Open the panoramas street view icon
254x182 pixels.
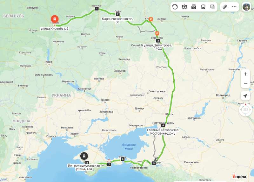pos(184,7)
